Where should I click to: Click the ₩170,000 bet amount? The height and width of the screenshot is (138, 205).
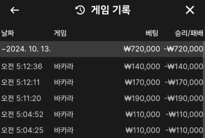coord(142,82)
